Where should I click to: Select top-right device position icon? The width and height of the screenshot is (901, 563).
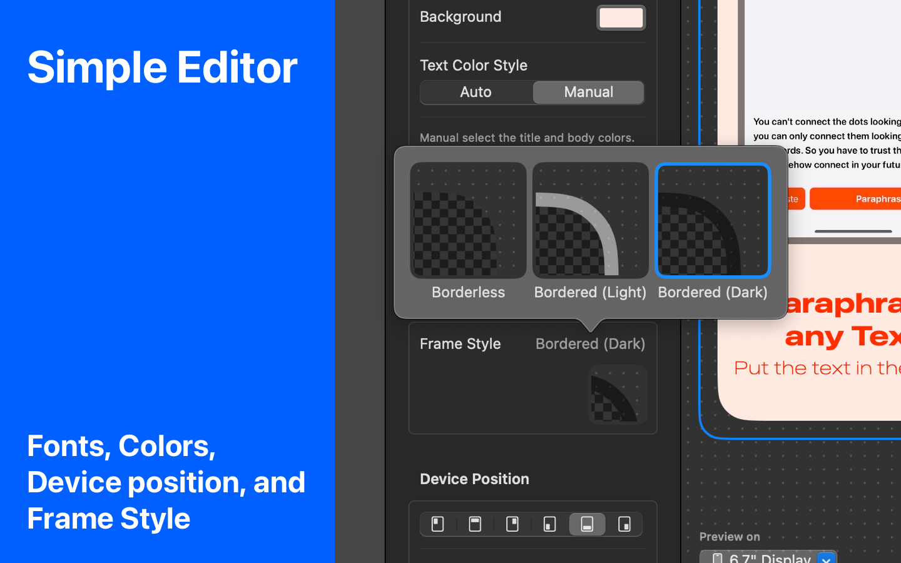pyautogui.click(x=512, y=524)
